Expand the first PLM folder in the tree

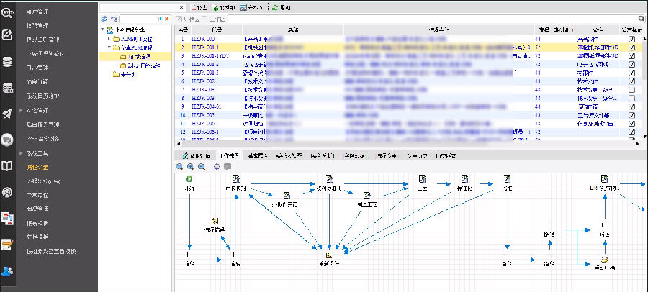[x=109, y=39]
